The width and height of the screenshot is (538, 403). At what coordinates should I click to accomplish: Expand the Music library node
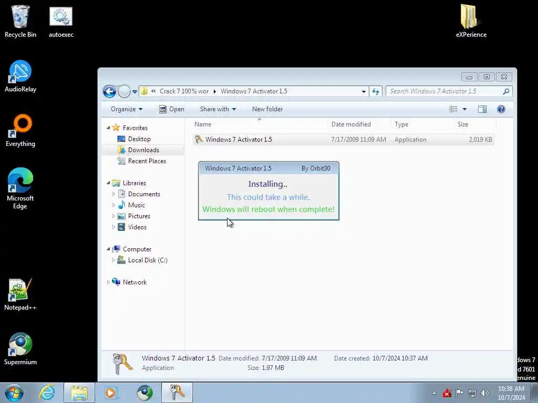click(113, 205)
